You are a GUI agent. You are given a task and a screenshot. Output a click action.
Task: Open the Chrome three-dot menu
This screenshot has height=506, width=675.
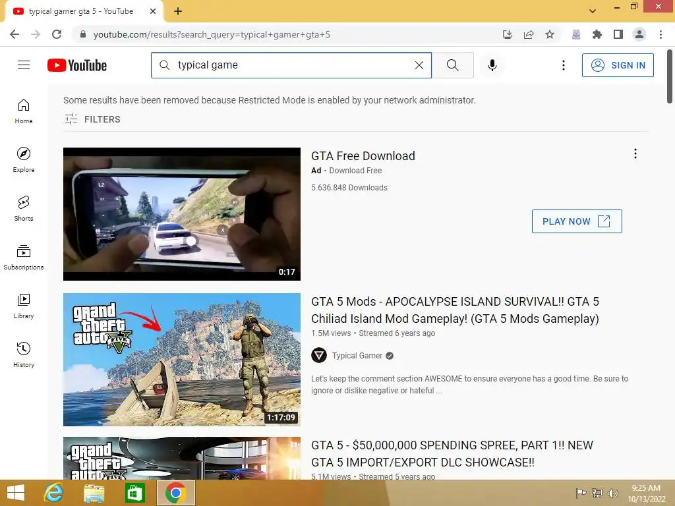(660, 34)
